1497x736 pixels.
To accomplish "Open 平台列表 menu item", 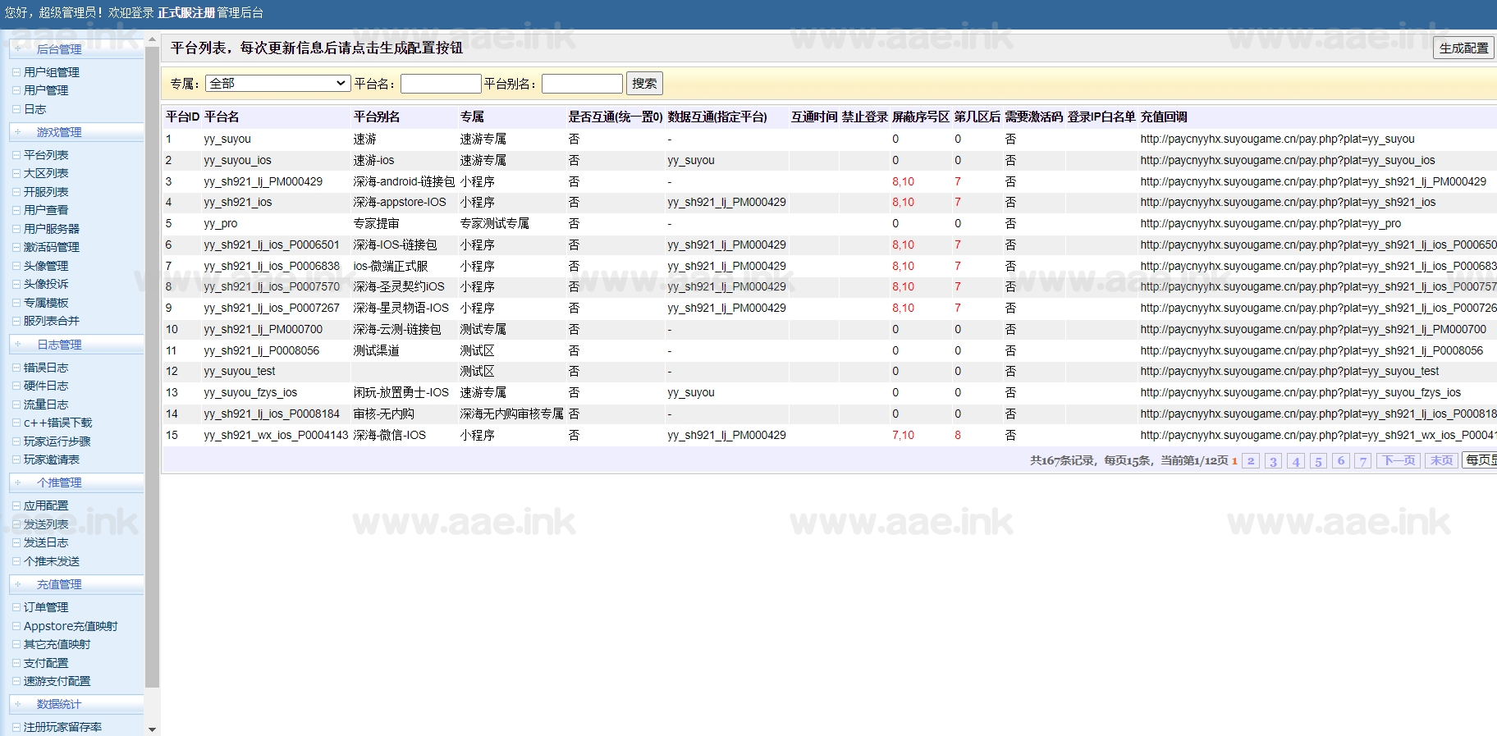I will click(x=46, y=155).
